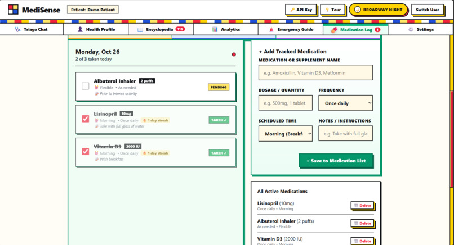Click Save to Medication List

336,161
